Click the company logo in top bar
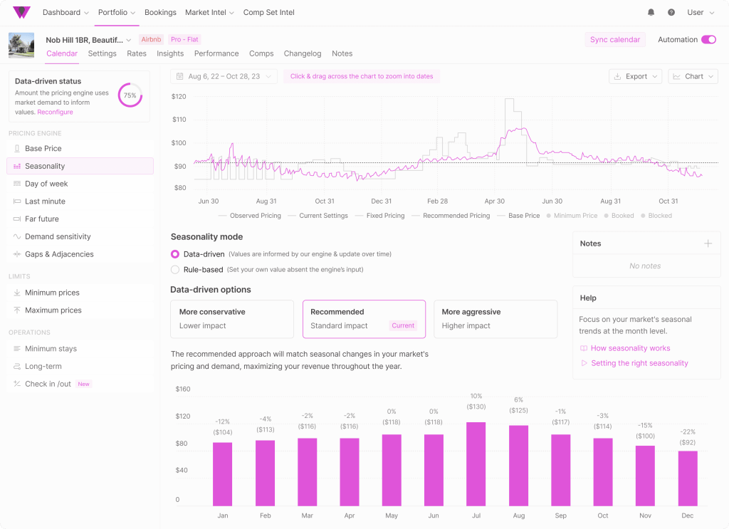Viewport: 729px width, 529px height. [21, 13]
